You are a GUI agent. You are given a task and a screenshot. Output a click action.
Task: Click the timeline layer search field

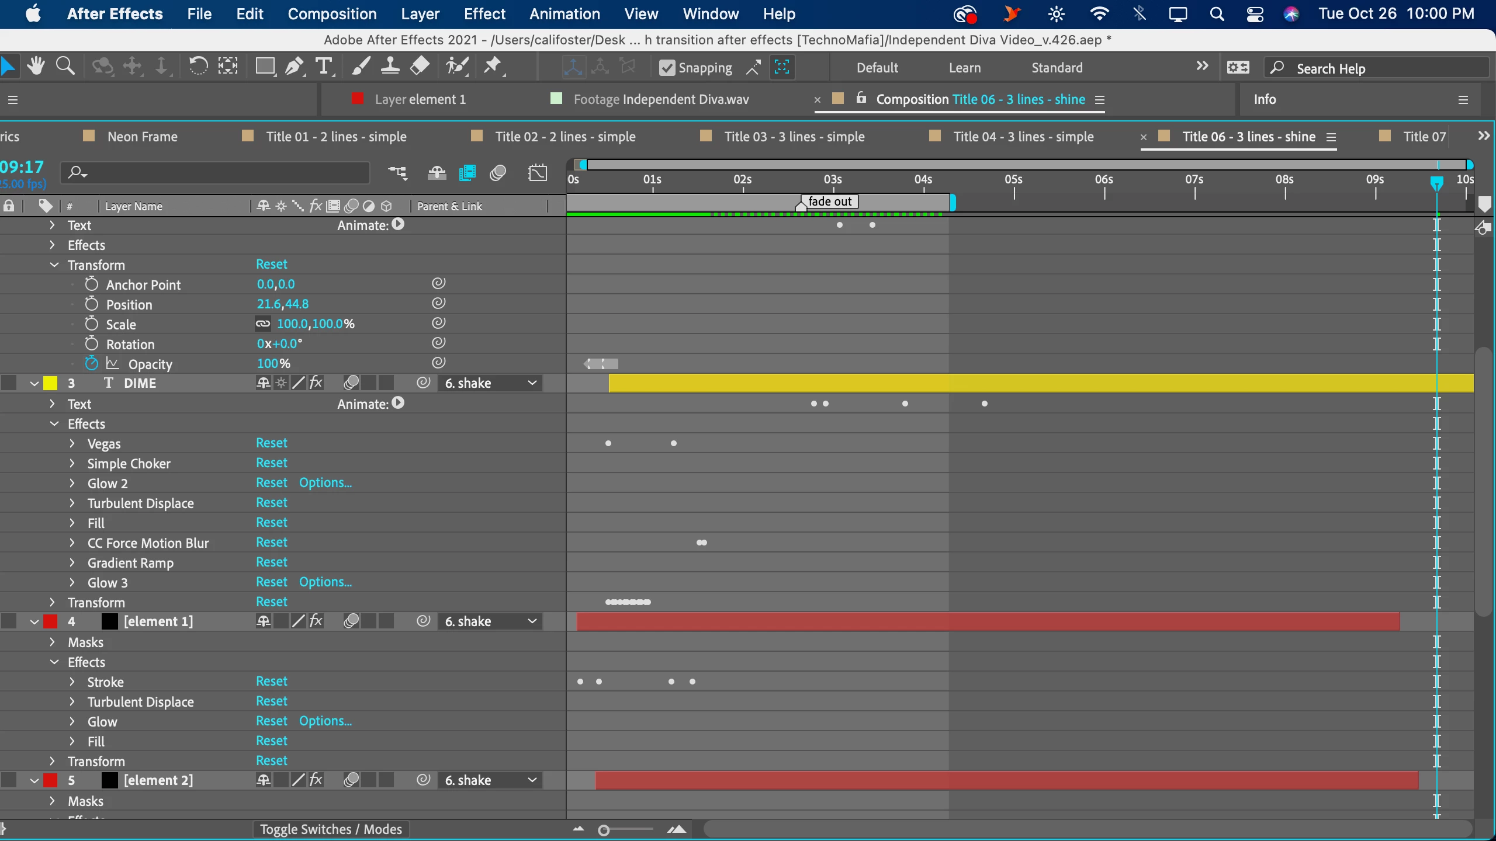coord(222,173)
